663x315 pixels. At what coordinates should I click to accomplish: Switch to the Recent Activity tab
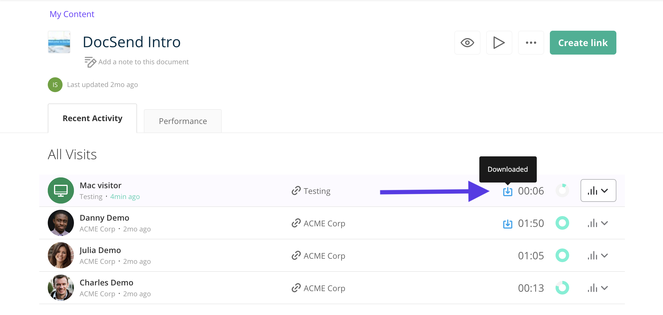coord(92,118)
